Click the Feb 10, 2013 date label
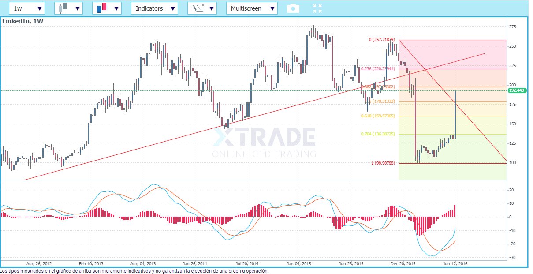This screenshot has height=274, width=533. pyautogui.click(x=91, y=263)
